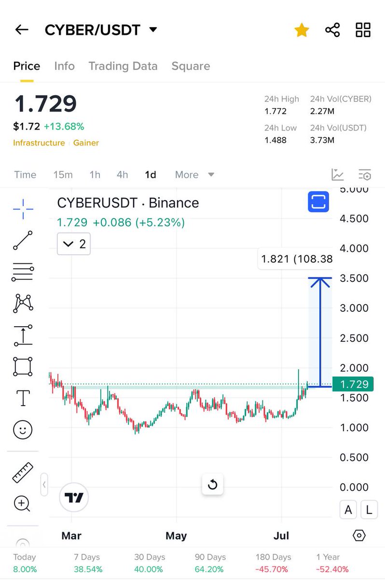
Task: Click the 7 Days 38.54% stat
Action: click(88, 563)
